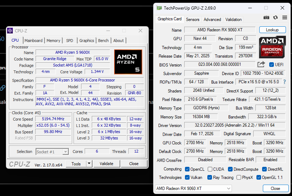Click the Device ID value 1002 7590 - 1DA2 493E
The image size is (292, 196).
[x=263, y=73]
